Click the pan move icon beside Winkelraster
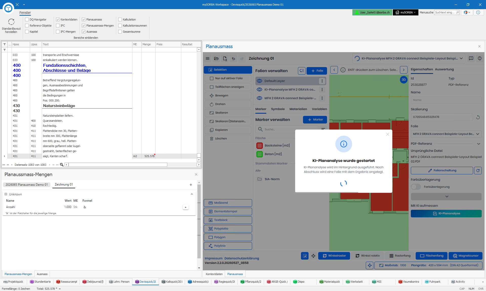 313,256
